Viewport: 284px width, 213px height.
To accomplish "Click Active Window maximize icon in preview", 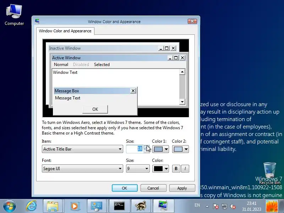I will click(176, 58).
